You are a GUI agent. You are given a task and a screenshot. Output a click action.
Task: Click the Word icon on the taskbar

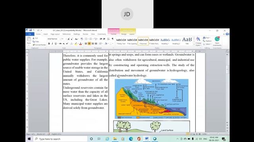[147, 139]
